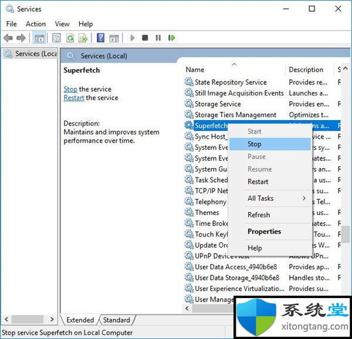Sort by the Description column header
Viewport: 352px width, 339px height.
[x=310, y=70]
